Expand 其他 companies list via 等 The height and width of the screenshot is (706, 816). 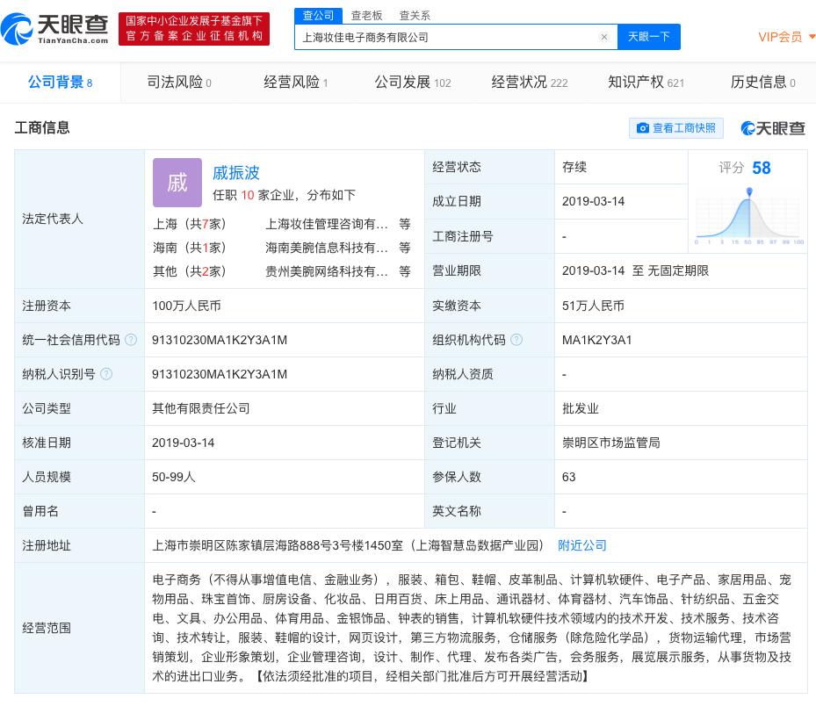click(x=404, y=271)
